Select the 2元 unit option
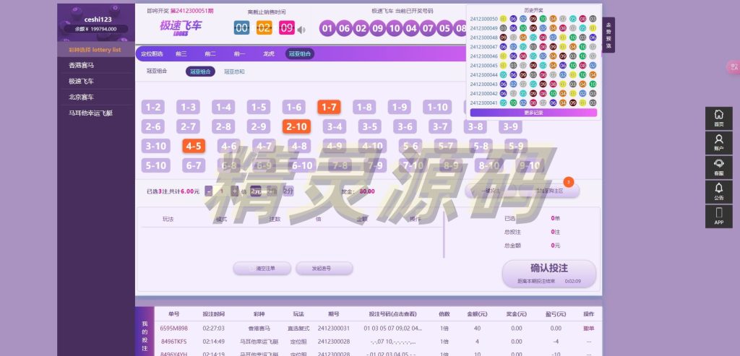This screenshot has height=356, width=740. (x=255, y=191)
